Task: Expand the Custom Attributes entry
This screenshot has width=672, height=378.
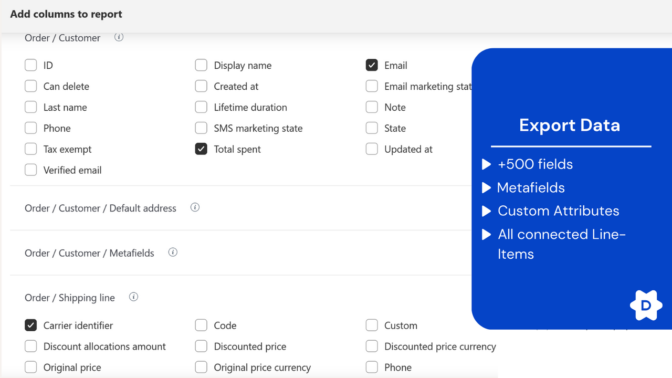Action: (486, 211)
